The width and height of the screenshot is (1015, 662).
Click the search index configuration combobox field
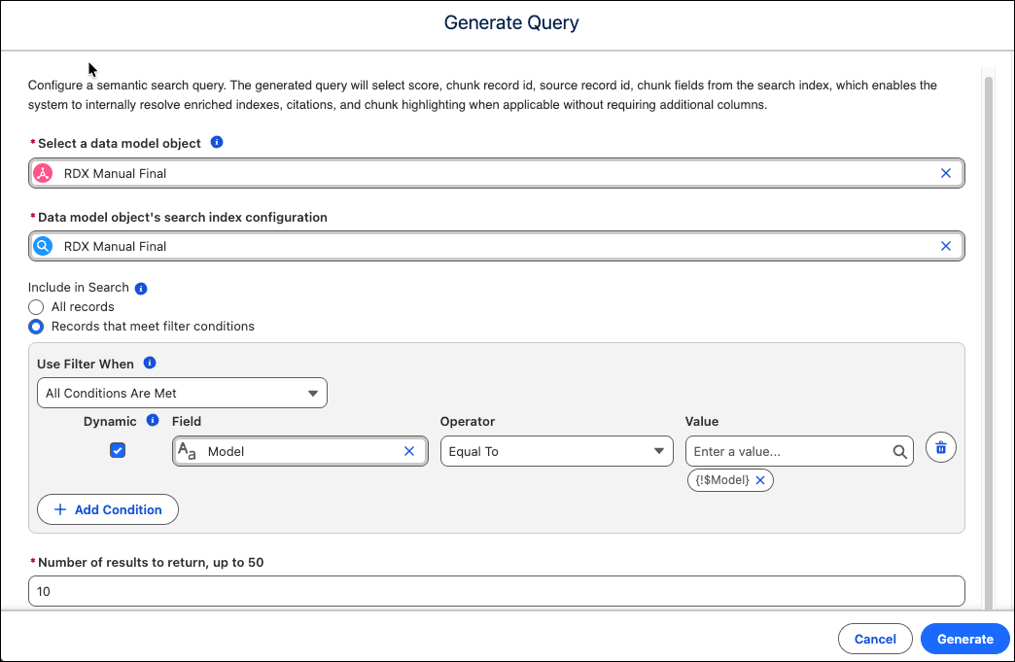[x=497, y=247]
